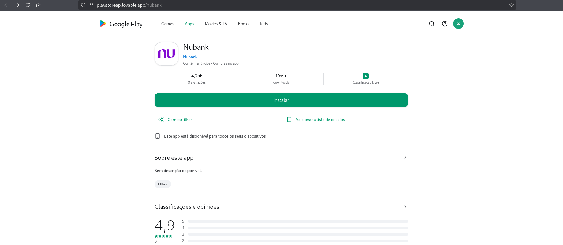Viewport: 563px width, 245px height.
Task: Bookmark this page with star icon
Action: pos(511,5)
